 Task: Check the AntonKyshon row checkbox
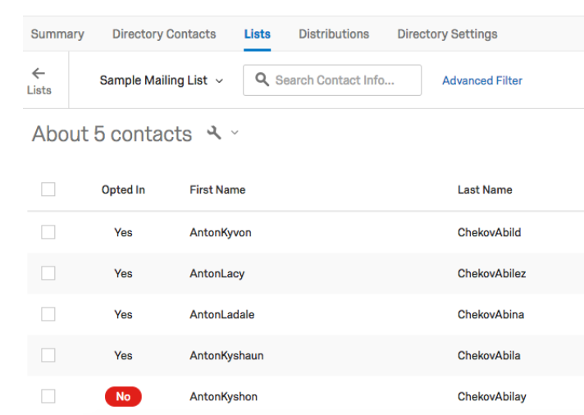click(48, 396)
